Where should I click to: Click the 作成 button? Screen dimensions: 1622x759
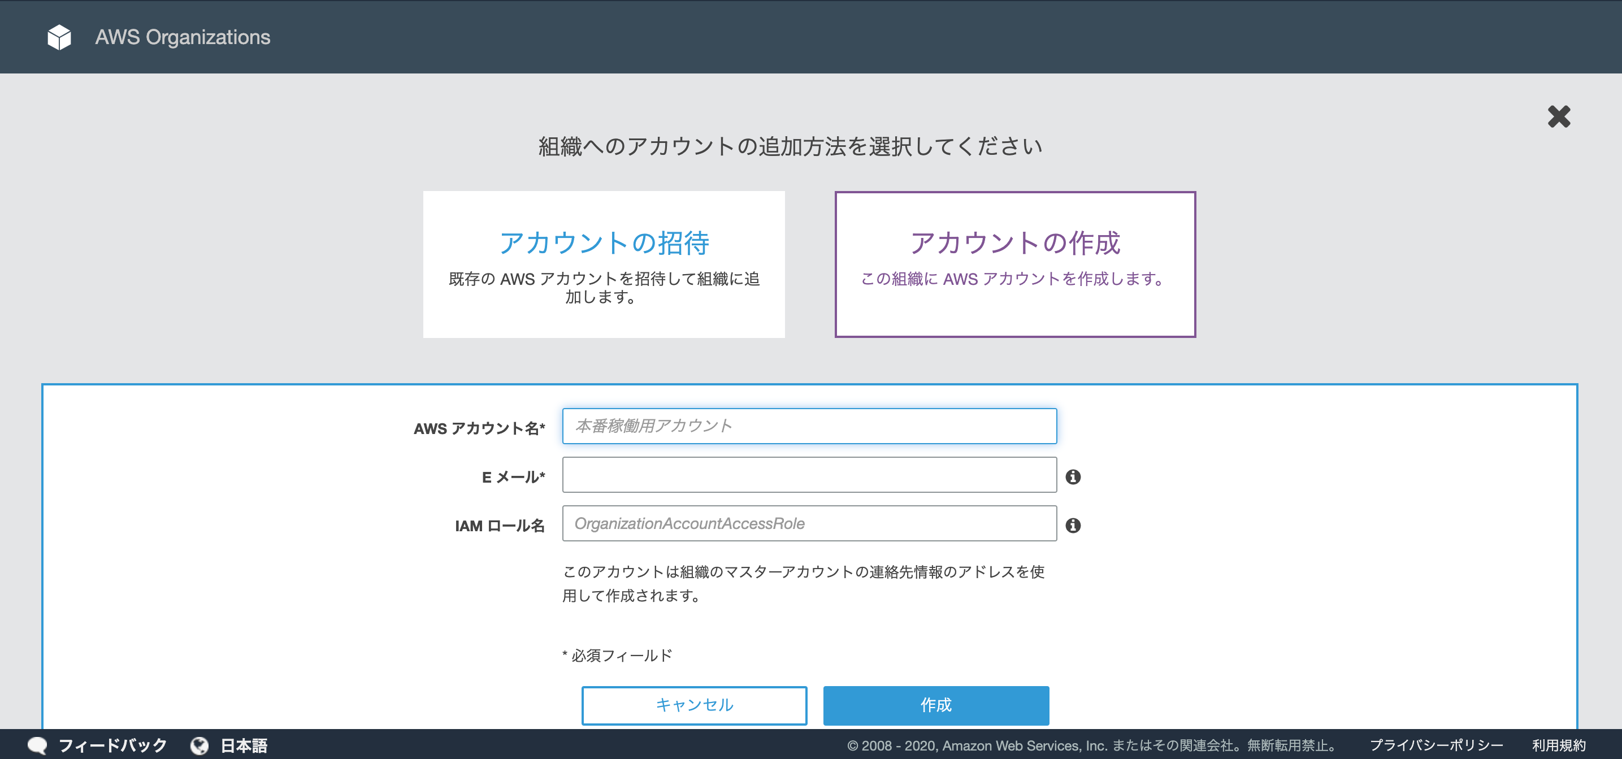(x=936, y=705)
